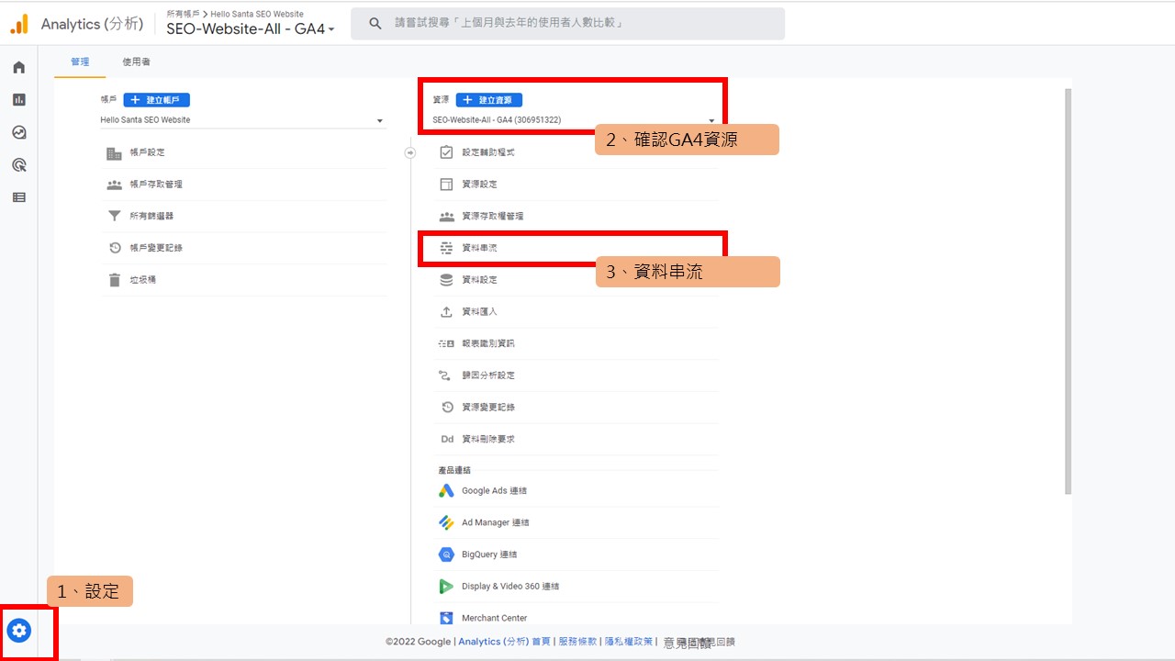
Task: Click the 建立資源 button
Action: point(488,100)
